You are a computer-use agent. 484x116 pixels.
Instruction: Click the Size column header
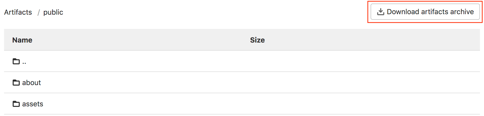pyautogui.click(x=257, y=40)
